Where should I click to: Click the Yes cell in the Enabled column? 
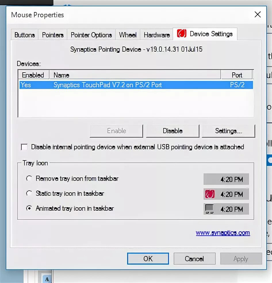click(26, 85)
